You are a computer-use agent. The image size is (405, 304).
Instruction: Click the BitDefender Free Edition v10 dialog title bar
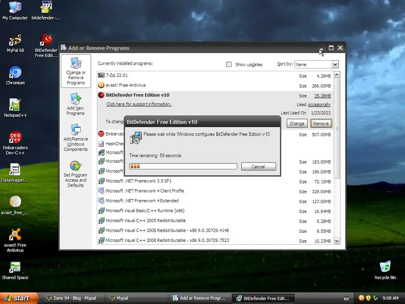202,122
